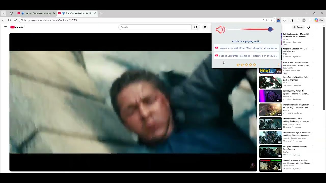Open YouTube notifications bell
This screenshot has height=183, width=326.
click(308, 27)
